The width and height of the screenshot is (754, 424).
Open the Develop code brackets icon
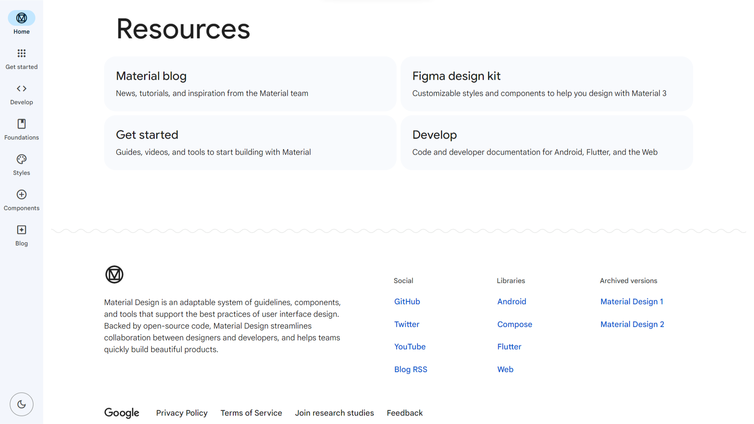click(x=22, y=89)
